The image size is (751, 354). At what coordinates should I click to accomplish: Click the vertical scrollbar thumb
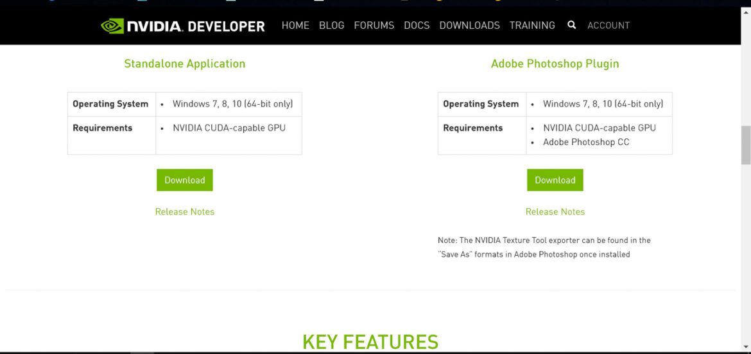tap(745, 145)
